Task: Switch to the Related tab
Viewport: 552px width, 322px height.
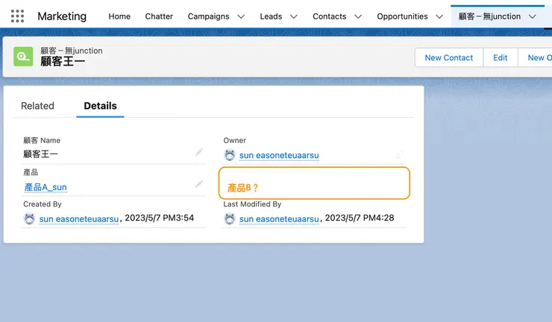Action: (x=37, y=106)
